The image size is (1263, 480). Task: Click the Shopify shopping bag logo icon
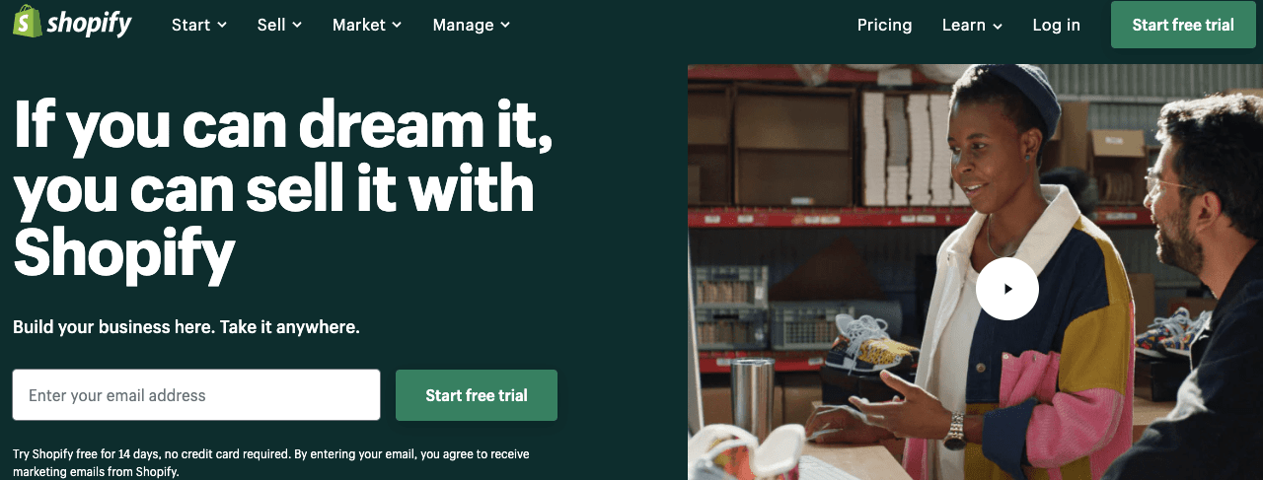coord(28,22)
